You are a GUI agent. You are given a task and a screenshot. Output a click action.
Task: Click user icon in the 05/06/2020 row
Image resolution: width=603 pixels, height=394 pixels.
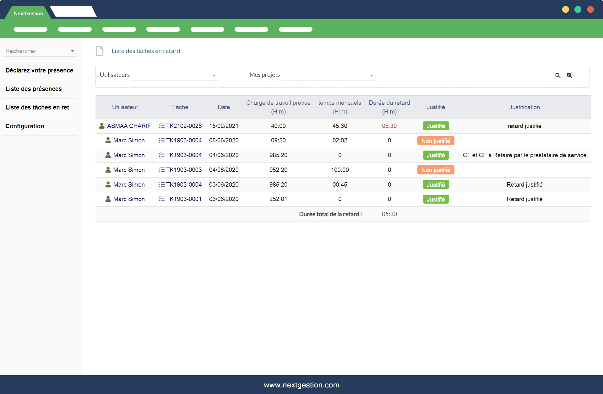[x=108, y=140]
